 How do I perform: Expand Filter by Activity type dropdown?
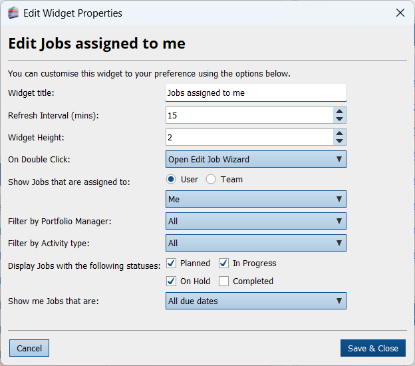point(255,243)
